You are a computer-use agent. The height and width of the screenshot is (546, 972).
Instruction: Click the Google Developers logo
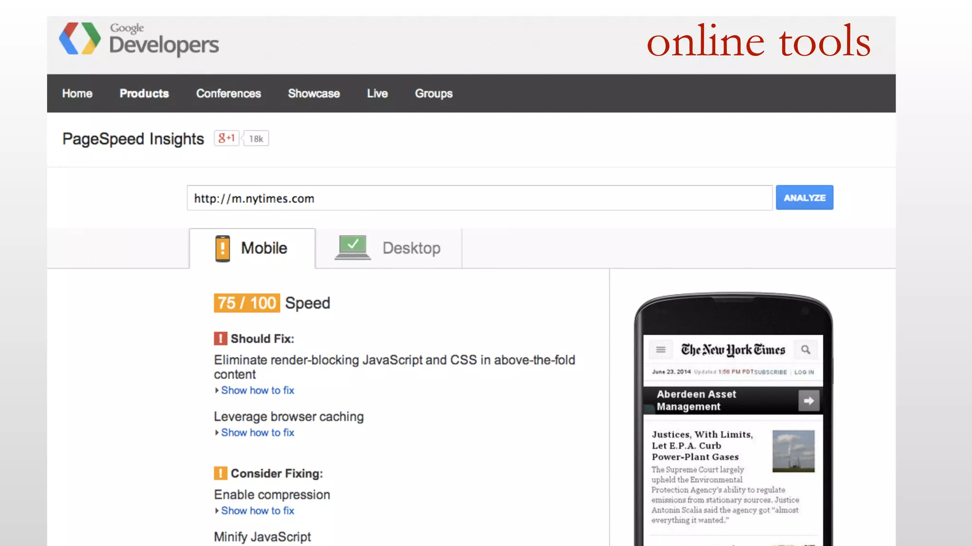[x=139, y=39]
